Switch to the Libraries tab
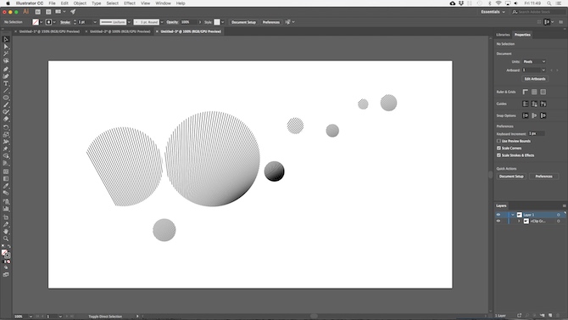The height and width of the screenshot is (320, 568). (503, 35)
